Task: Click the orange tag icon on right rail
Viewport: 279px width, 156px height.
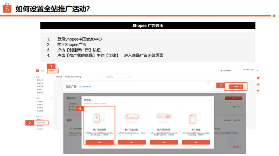Action: click(258, 84)
